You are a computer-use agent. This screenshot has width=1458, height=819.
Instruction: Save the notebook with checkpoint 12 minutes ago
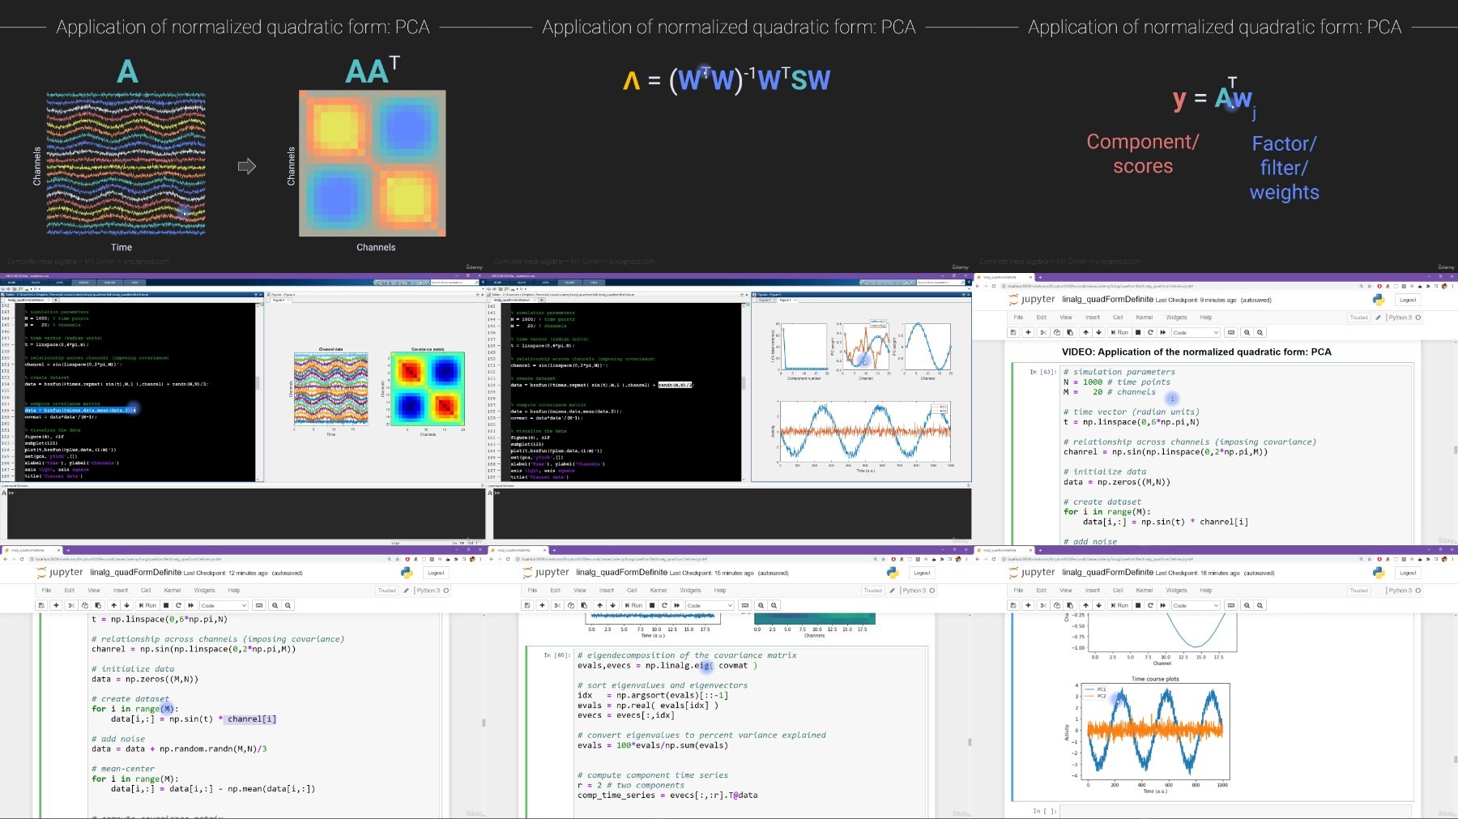[x=41, y=605]
